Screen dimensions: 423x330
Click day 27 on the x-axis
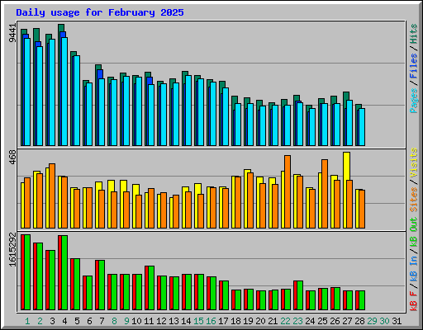(x=347, y=321)
